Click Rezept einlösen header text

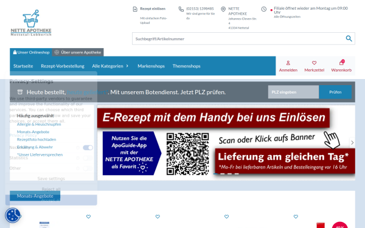(153, 9)
